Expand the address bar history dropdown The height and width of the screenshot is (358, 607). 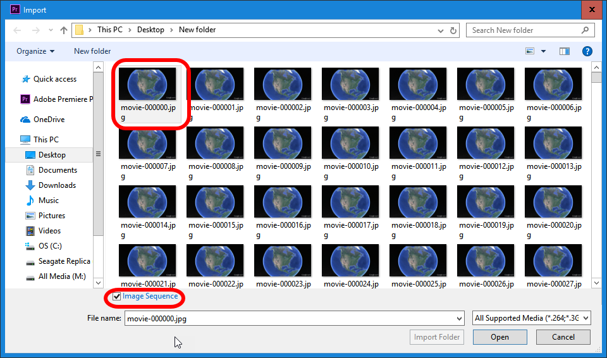pos(441,30)
